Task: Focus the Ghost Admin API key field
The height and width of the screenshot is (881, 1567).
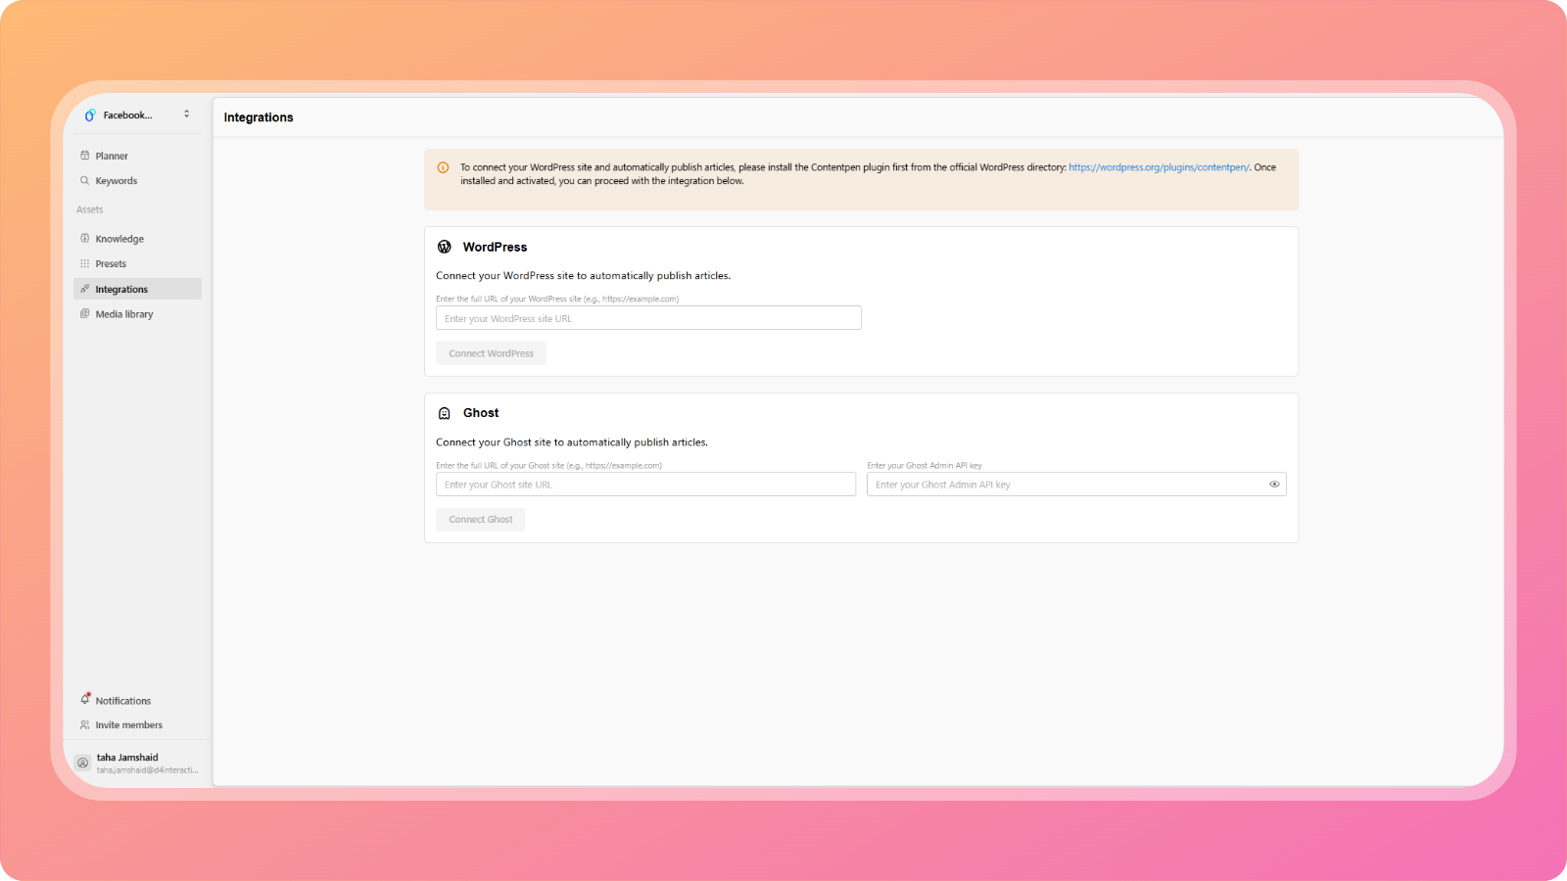Action: (1076, 485)
